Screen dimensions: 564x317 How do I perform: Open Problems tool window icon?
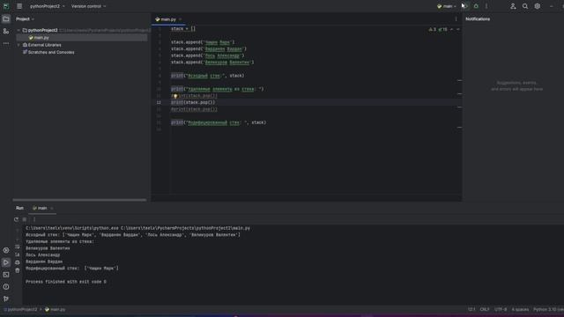pos(6,287)
